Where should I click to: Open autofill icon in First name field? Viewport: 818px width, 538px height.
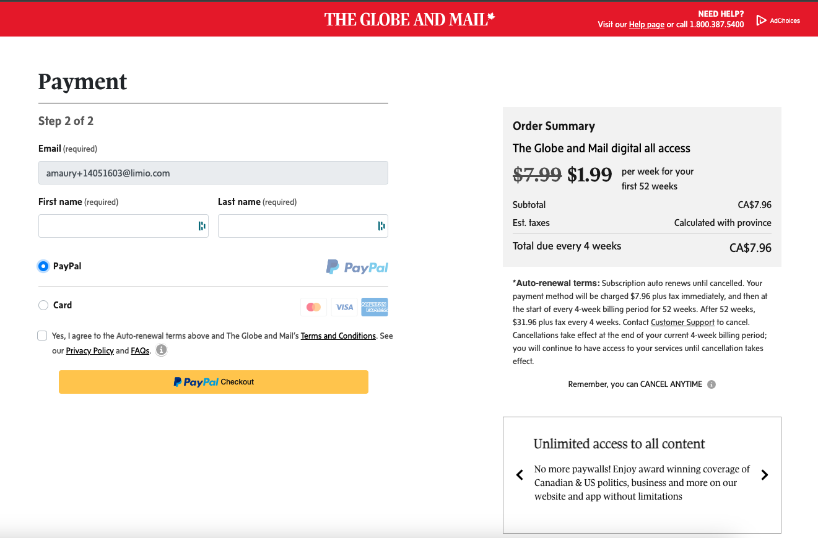click(202, 226)
